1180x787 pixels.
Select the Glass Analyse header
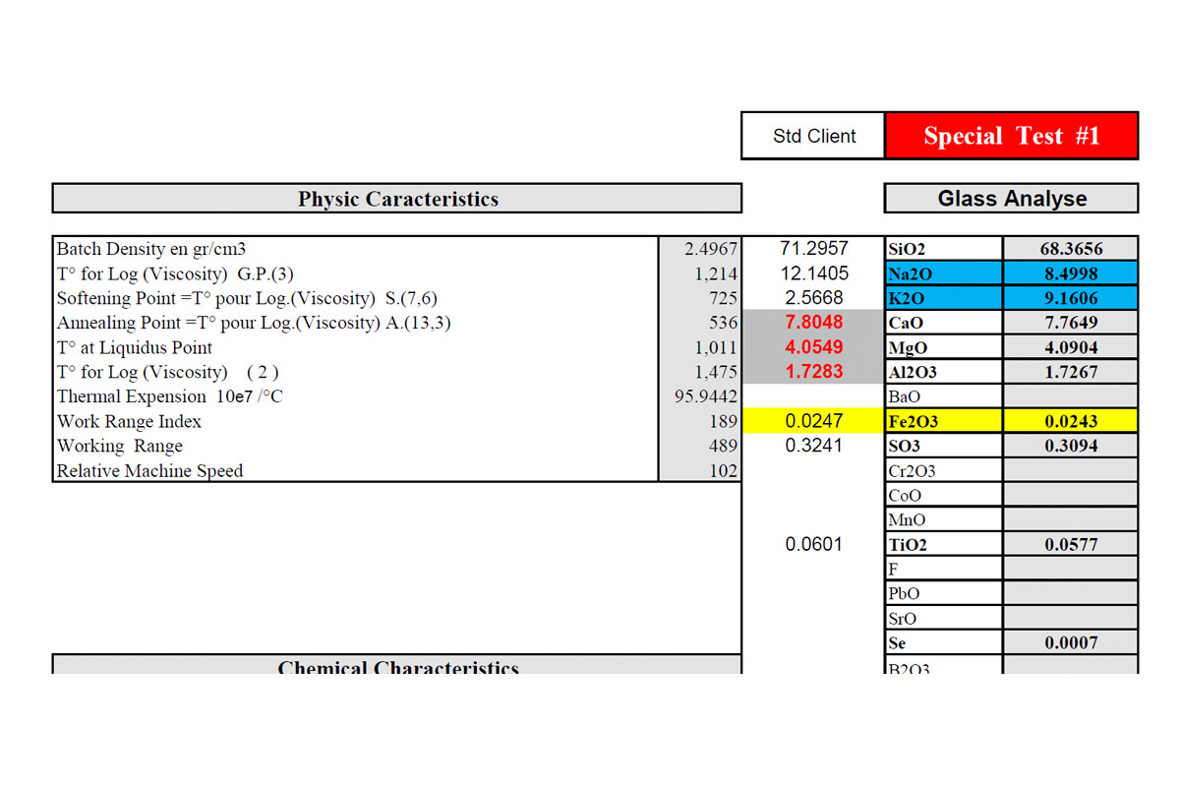click(x=1012, y=199)
